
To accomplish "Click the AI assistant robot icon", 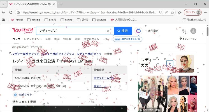I will coord(138,31).
